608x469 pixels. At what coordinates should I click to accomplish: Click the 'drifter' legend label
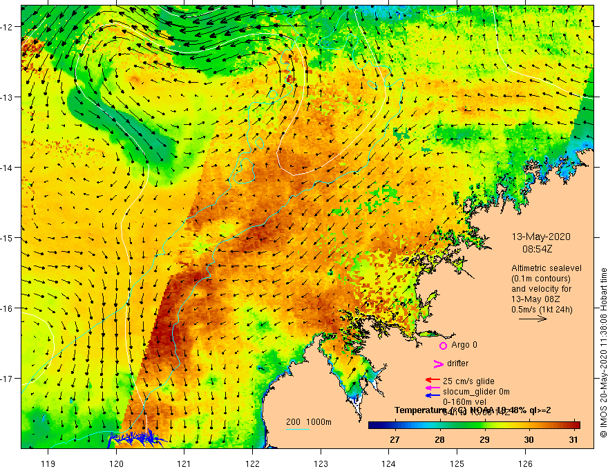pos(457,363)
